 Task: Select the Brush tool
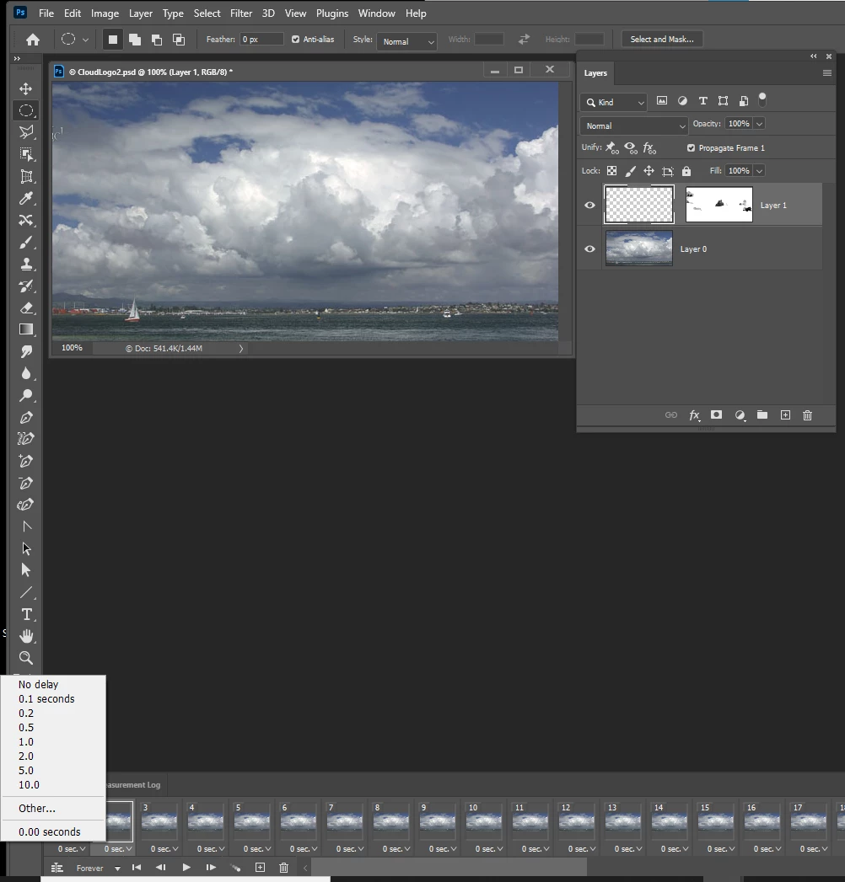pos(26,243)
